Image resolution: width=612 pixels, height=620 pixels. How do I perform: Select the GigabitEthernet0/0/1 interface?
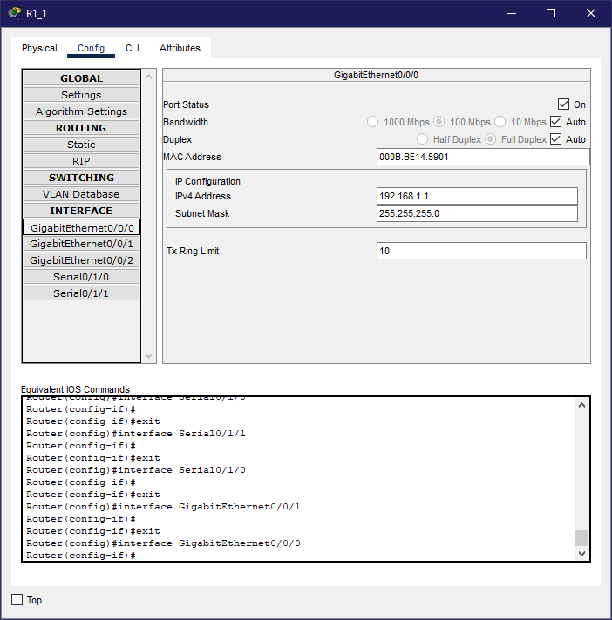[x=81, y=244]
